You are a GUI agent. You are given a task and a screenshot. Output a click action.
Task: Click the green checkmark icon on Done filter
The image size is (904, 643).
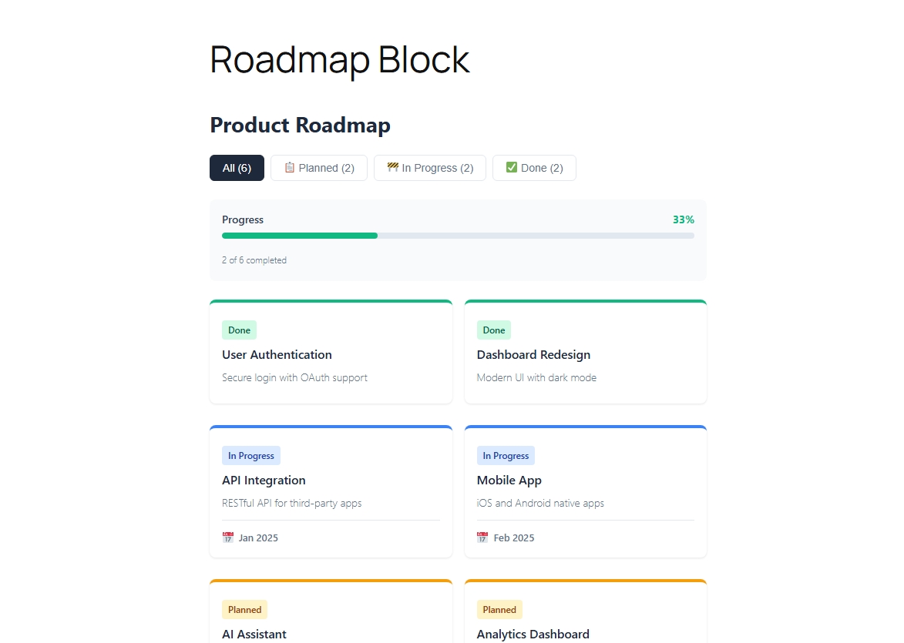click(x=511, y=167)
